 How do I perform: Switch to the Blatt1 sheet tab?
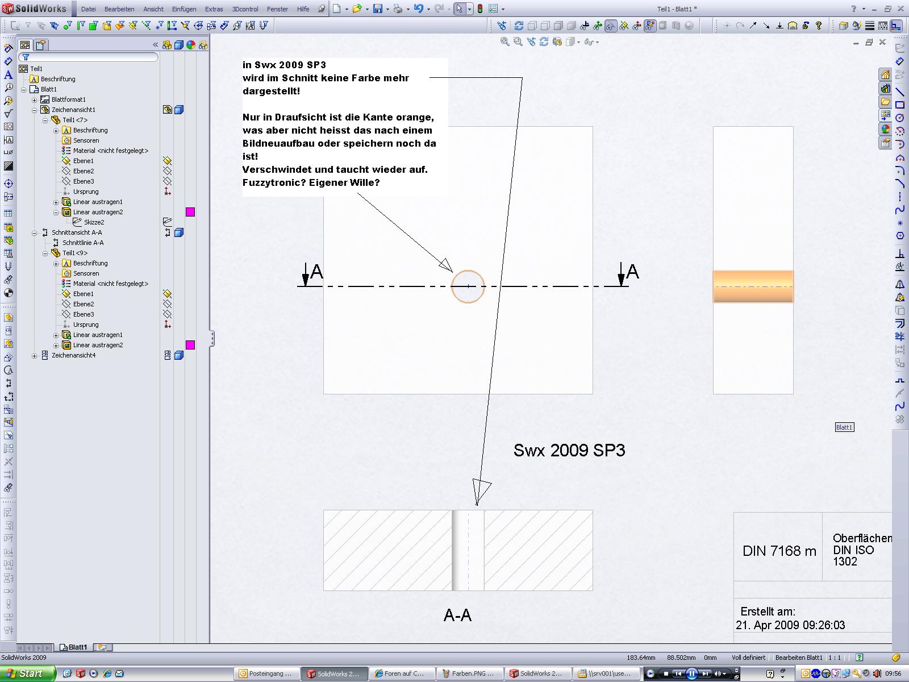point(74,647)
